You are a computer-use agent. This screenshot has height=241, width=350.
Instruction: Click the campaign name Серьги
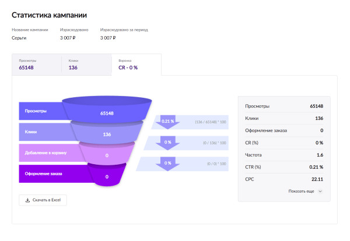tap(19, 38)
